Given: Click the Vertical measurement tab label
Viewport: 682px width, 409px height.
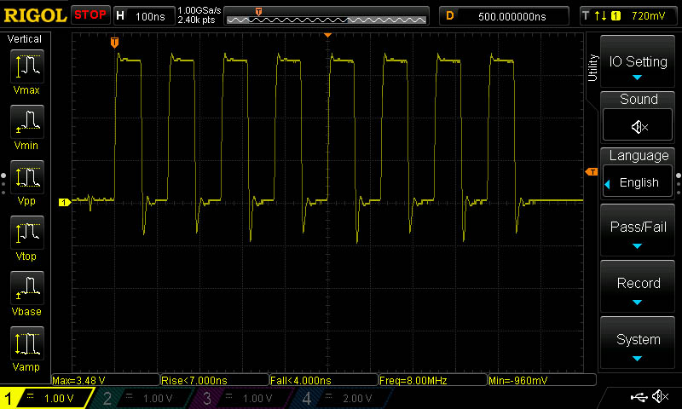Looking at the screenshot, I should (x=25, y=39).
